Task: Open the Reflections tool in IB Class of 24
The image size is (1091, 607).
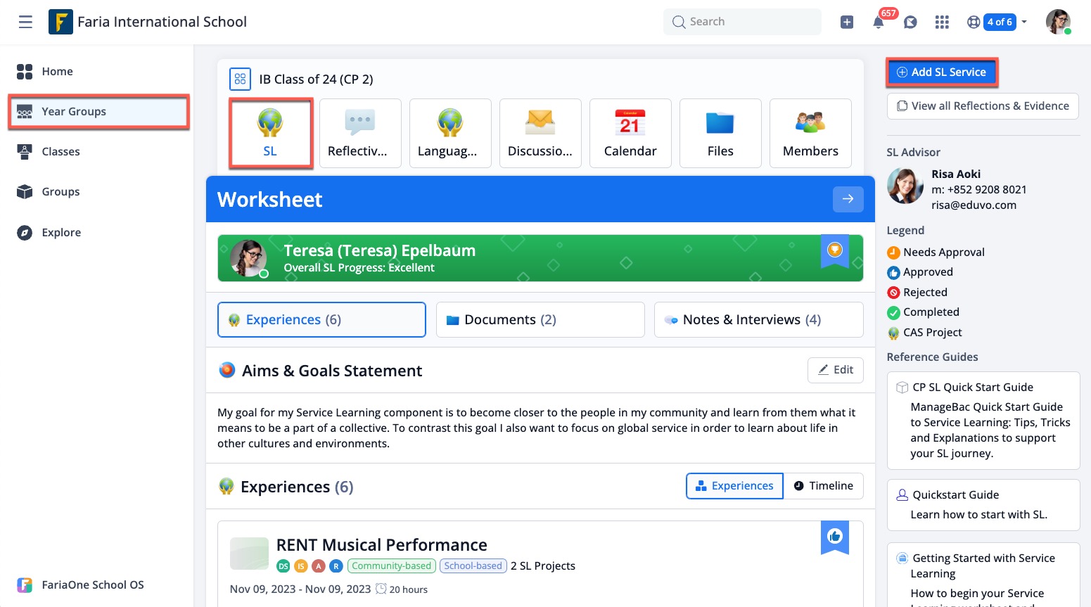Action: point(360,133)
